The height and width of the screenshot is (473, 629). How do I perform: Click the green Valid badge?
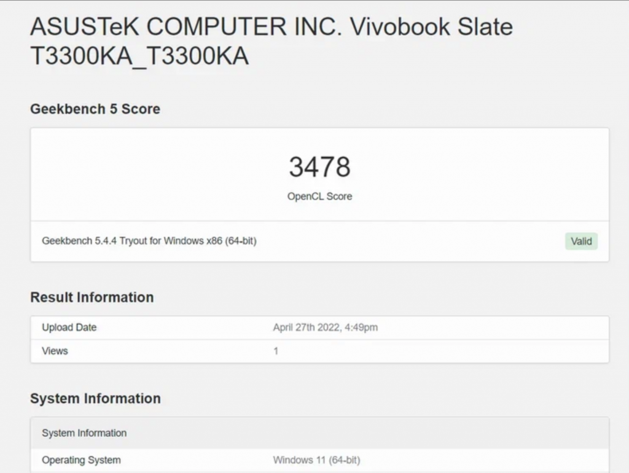click(x=581, y=241)
